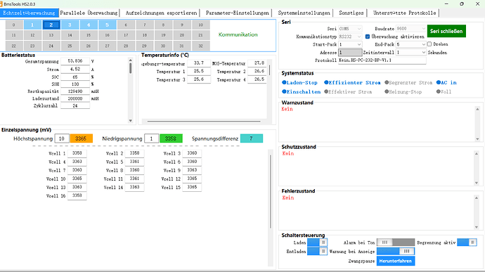The width and height of the screenshot is (485, 272).
Task: Click Effizienter Strom status indicator
Action: coord(352,83)
